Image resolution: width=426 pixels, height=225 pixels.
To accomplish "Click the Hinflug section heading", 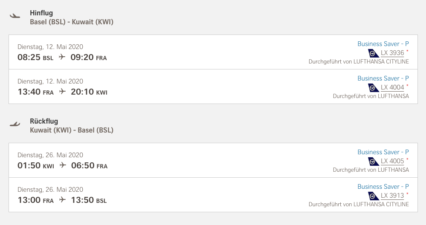I will pyautogui.click(x=41, y=13).
